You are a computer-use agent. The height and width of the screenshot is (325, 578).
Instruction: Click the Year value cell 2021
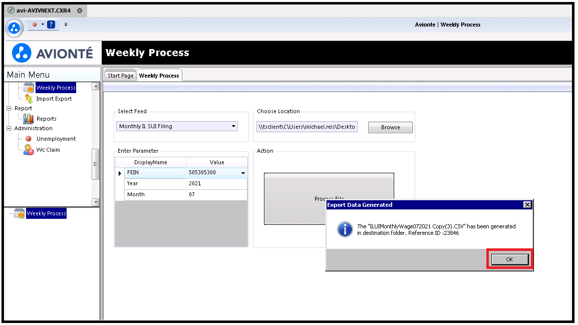217,183
